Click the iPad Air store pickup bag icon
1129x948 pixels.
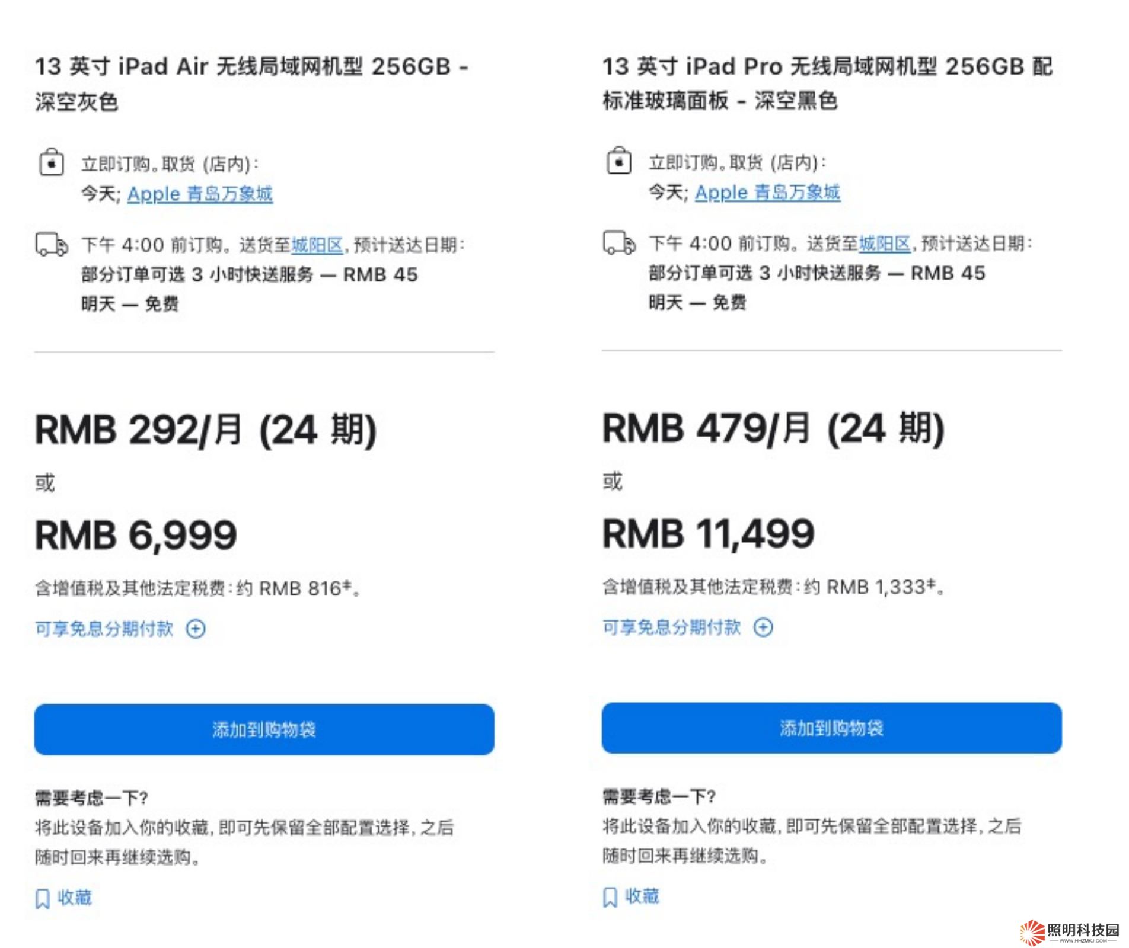tap(52, 162)
